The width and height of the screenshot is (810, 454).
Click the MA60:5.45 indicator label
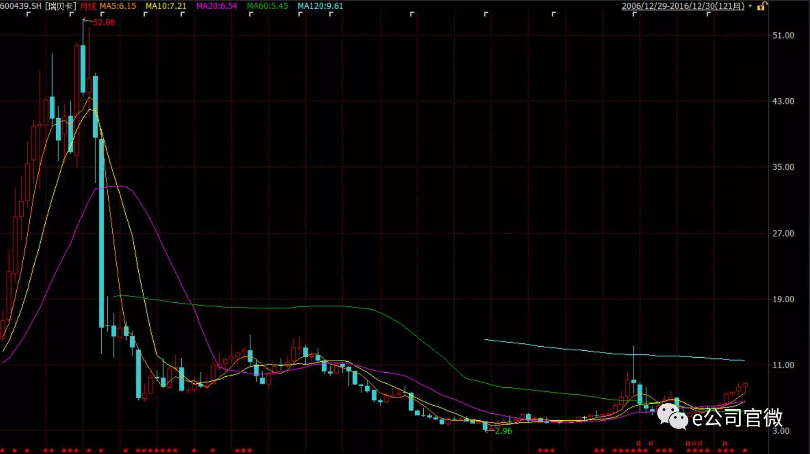(x=267, y=6)
